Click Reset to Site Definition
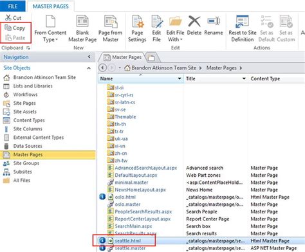The height and width of the screenshot is (252, 305). (243, 29)
